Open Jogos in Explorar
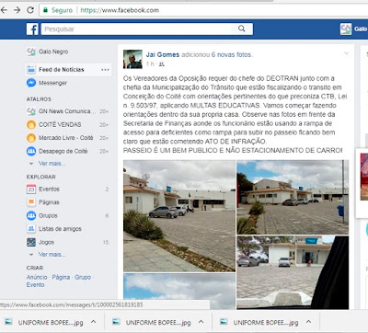 click(46, 242)
